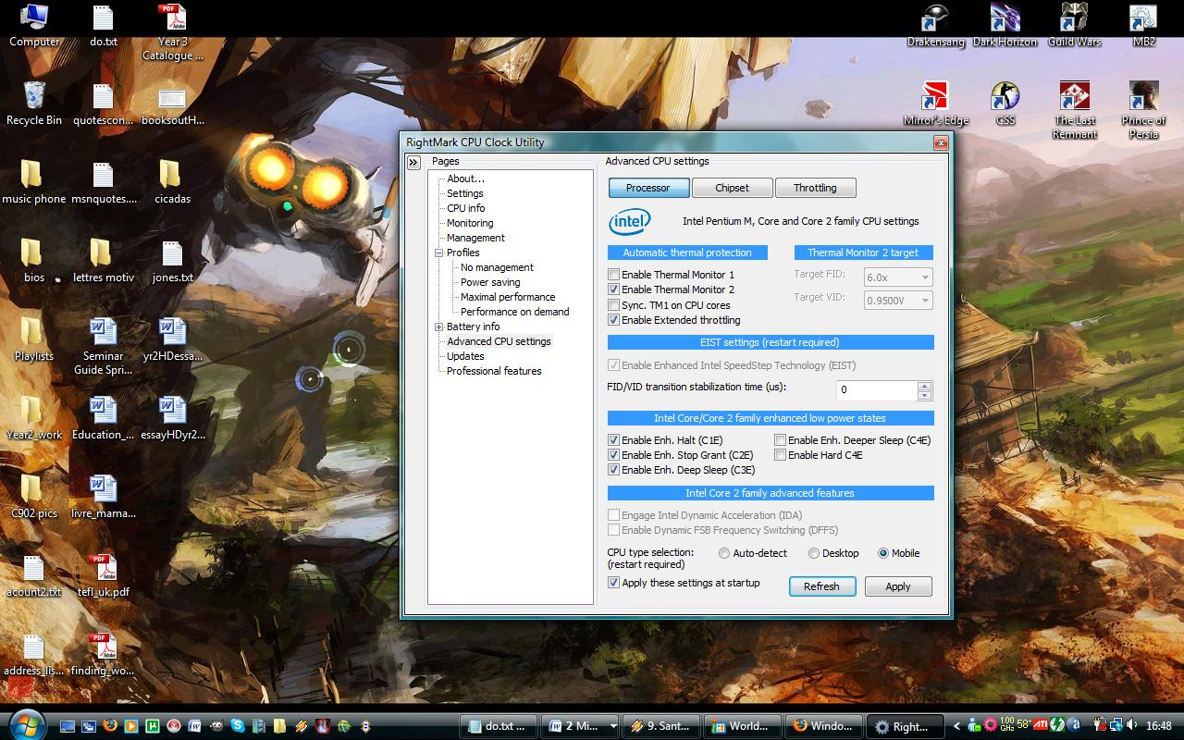Switch to the do.txt taskbar window
This screenshot has height=740, width=1184.
[499, 726]
